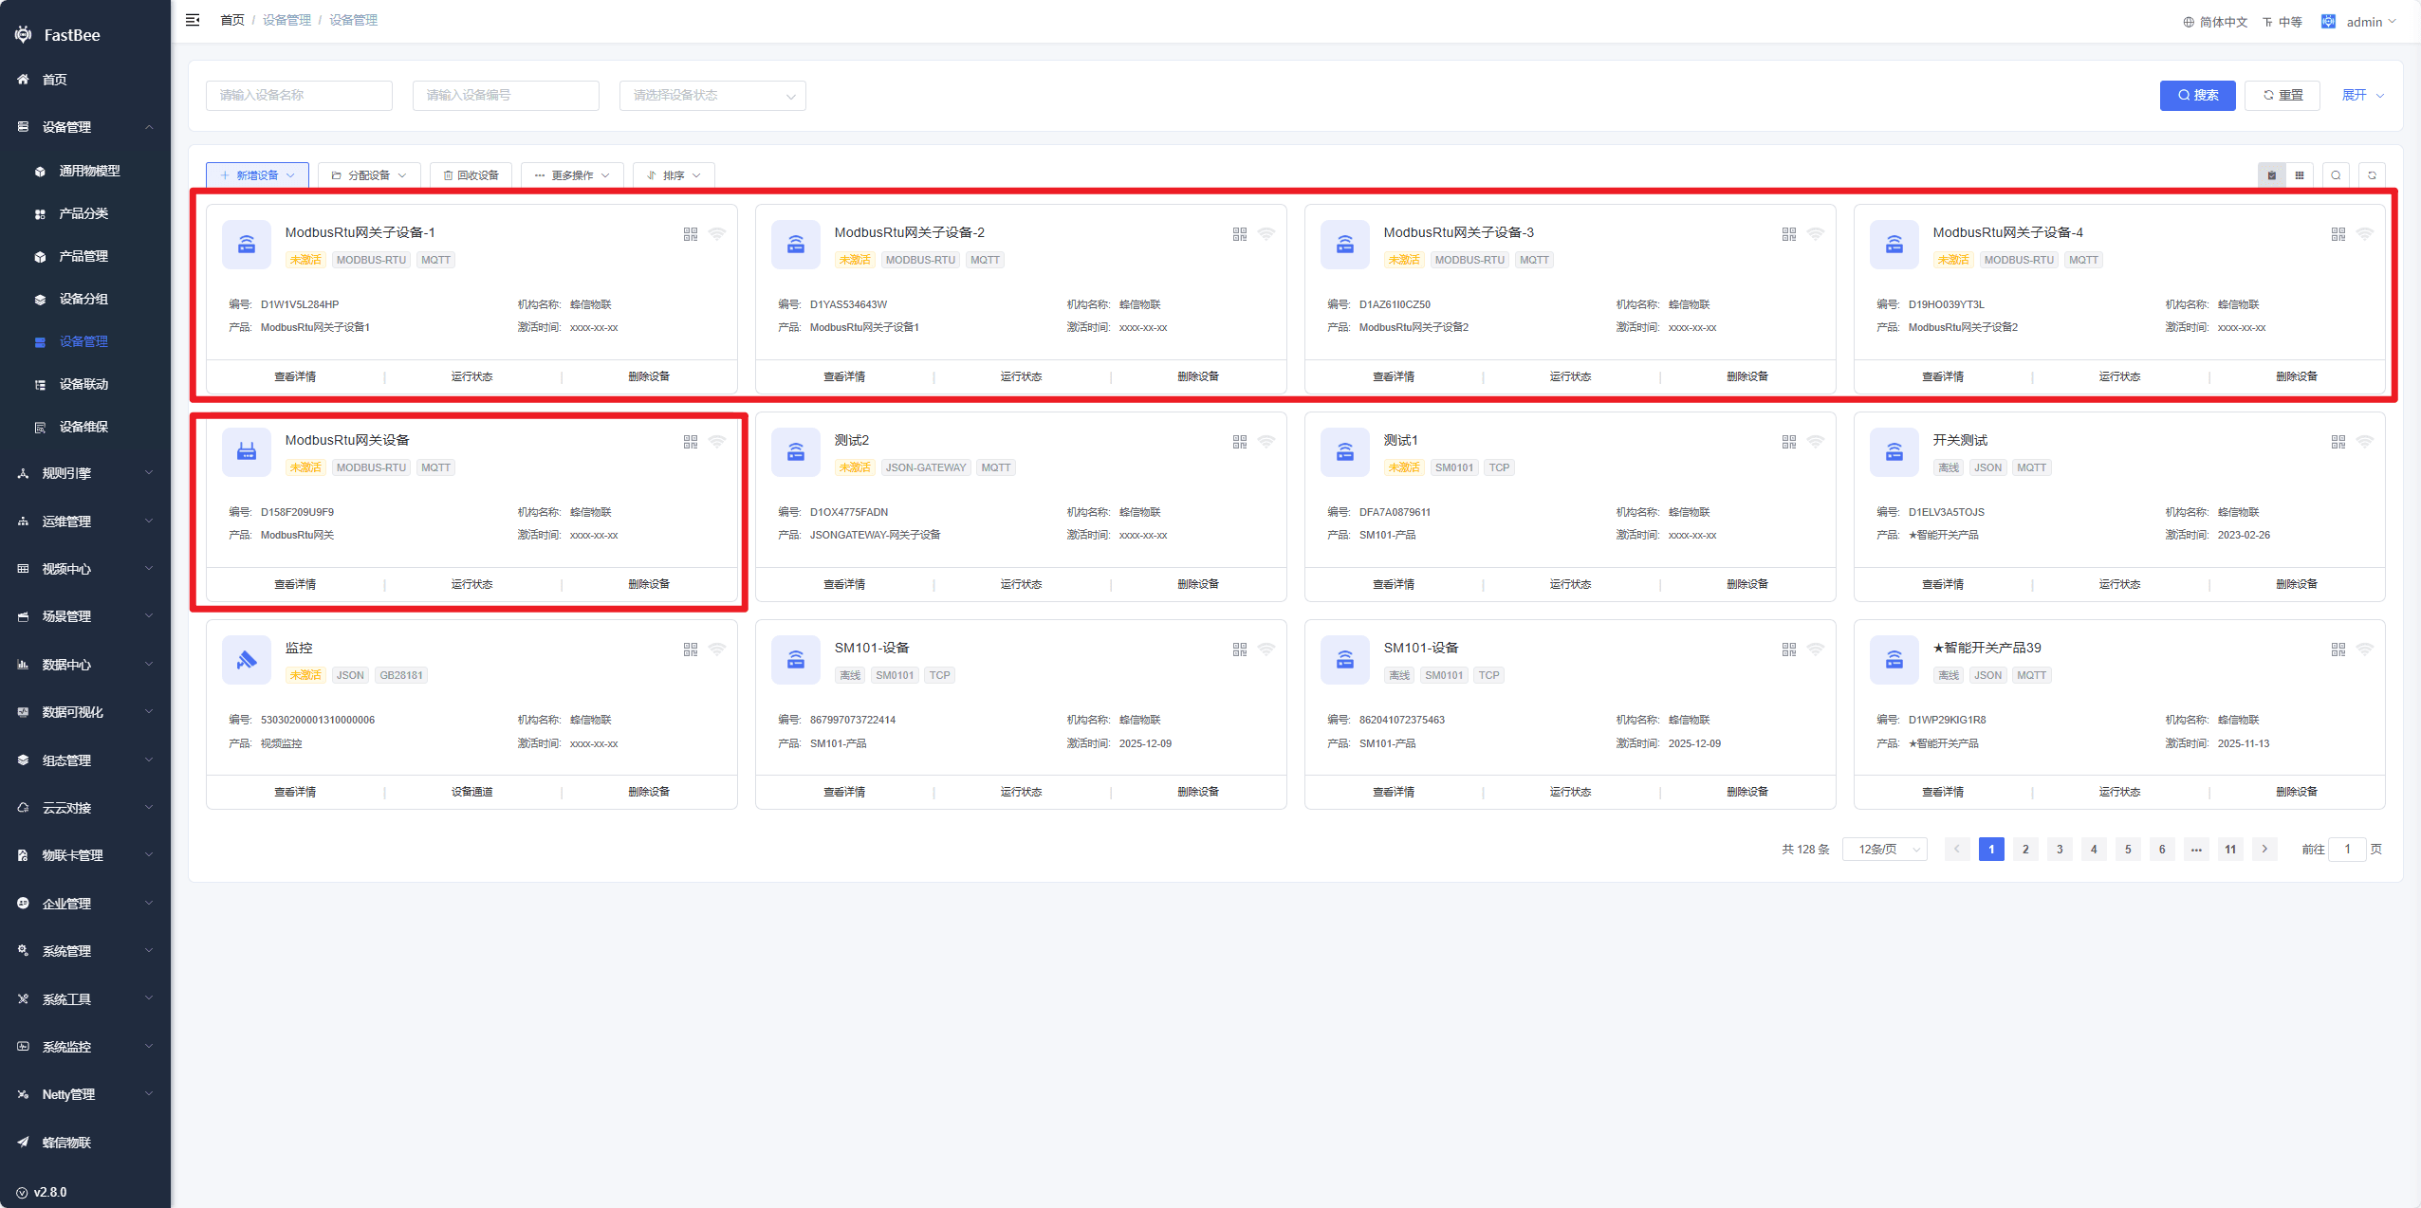Click wifi status icon on 测试2 card
Image resolution: width=2421 pixels, height=1208 pixels.
[x=1266, y=441]
